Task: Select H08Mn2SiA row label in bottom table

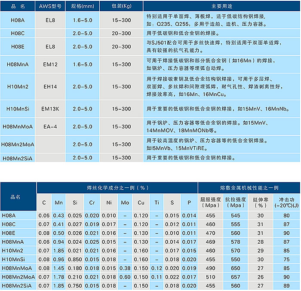Action: point(18,285)
